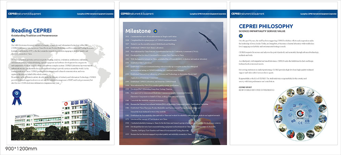Click Guangzhou CEPREI Corporation text in Reading panel header
Image resolution: width=341 pixels, height=155 pixels.
pyautogui.click(x=95, y=14)
